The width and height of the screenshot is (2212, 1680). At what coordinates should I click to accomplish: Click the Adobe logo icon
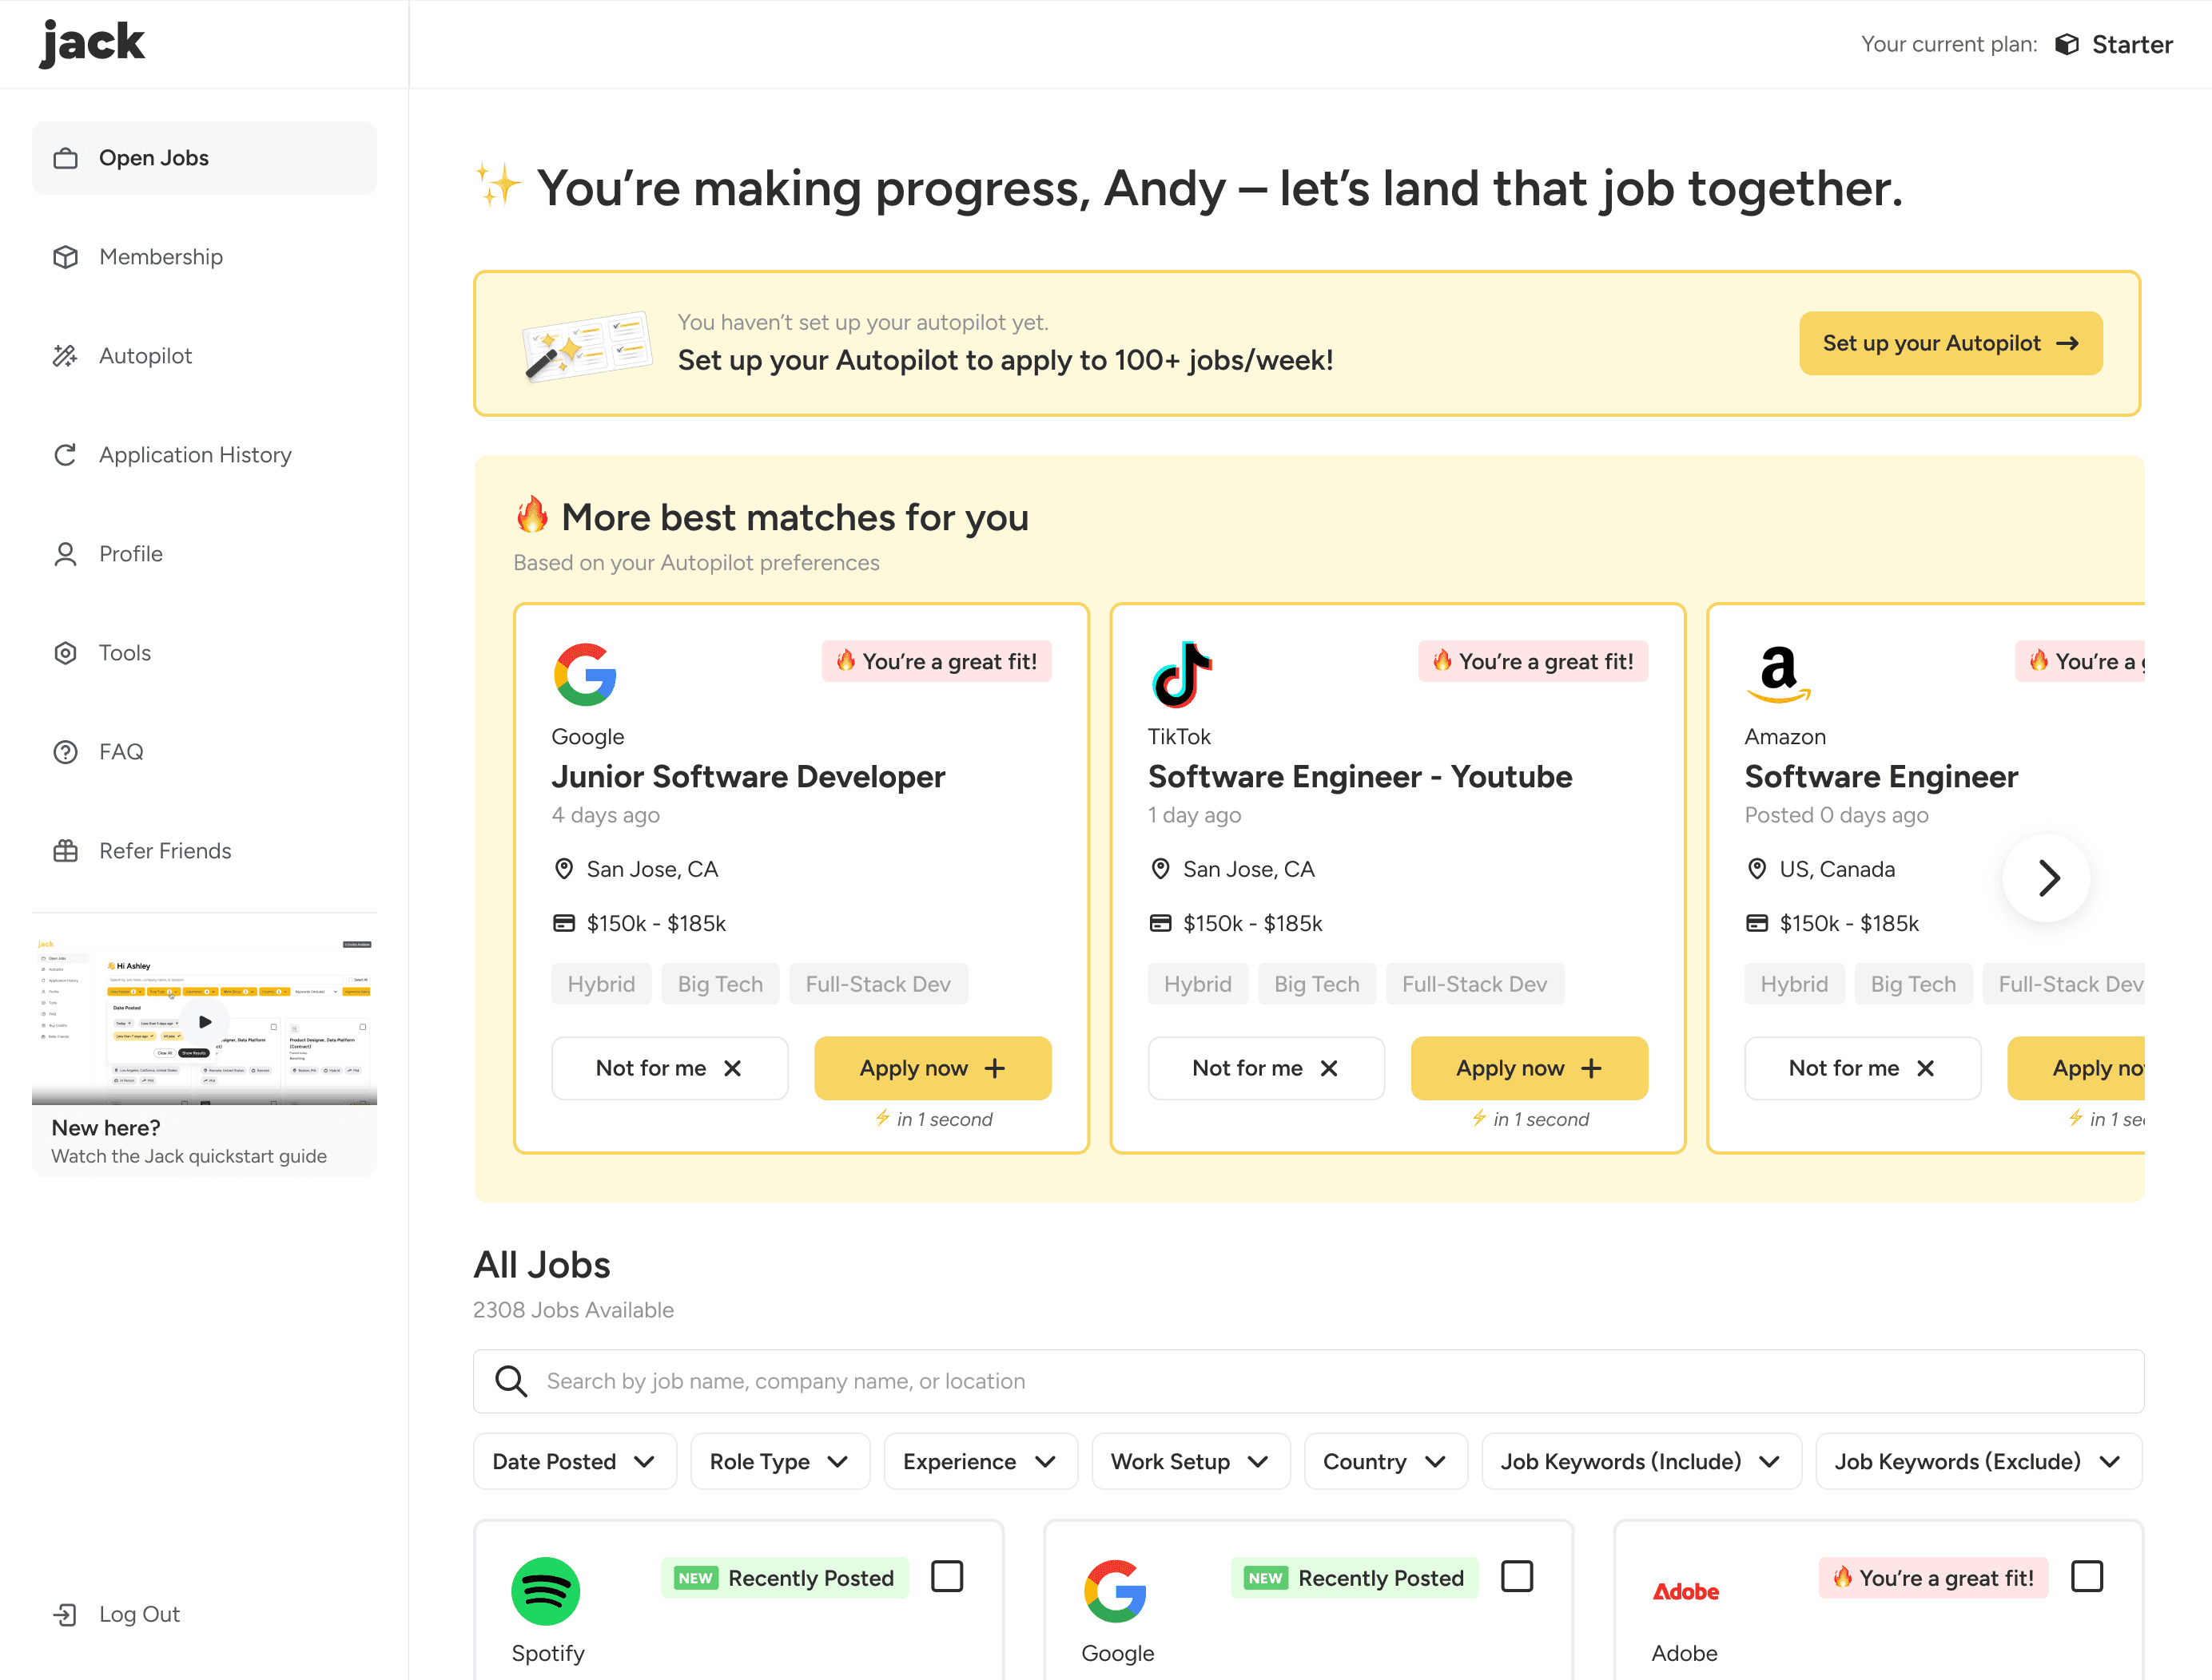click(1685, 1591)
